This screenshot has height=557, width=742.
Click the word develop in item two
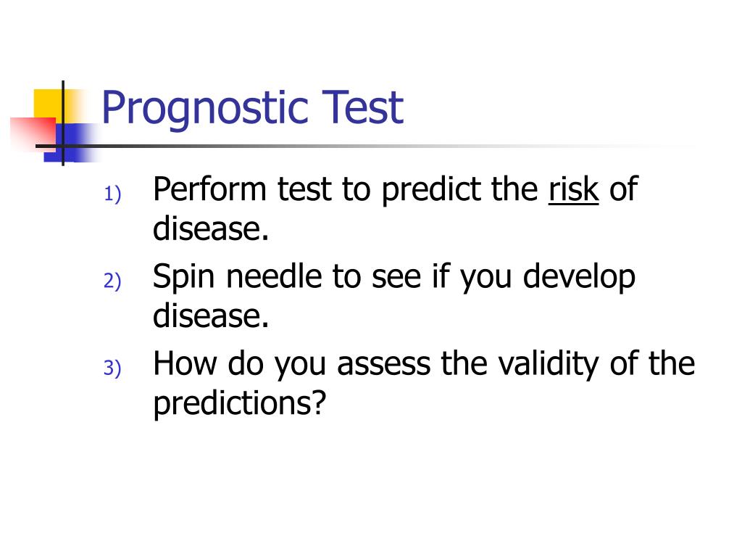point(579,278)
